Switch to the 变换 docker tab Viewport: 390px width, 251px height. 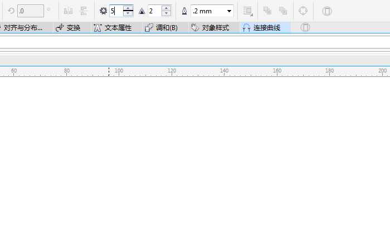click(x=68, y=27)
